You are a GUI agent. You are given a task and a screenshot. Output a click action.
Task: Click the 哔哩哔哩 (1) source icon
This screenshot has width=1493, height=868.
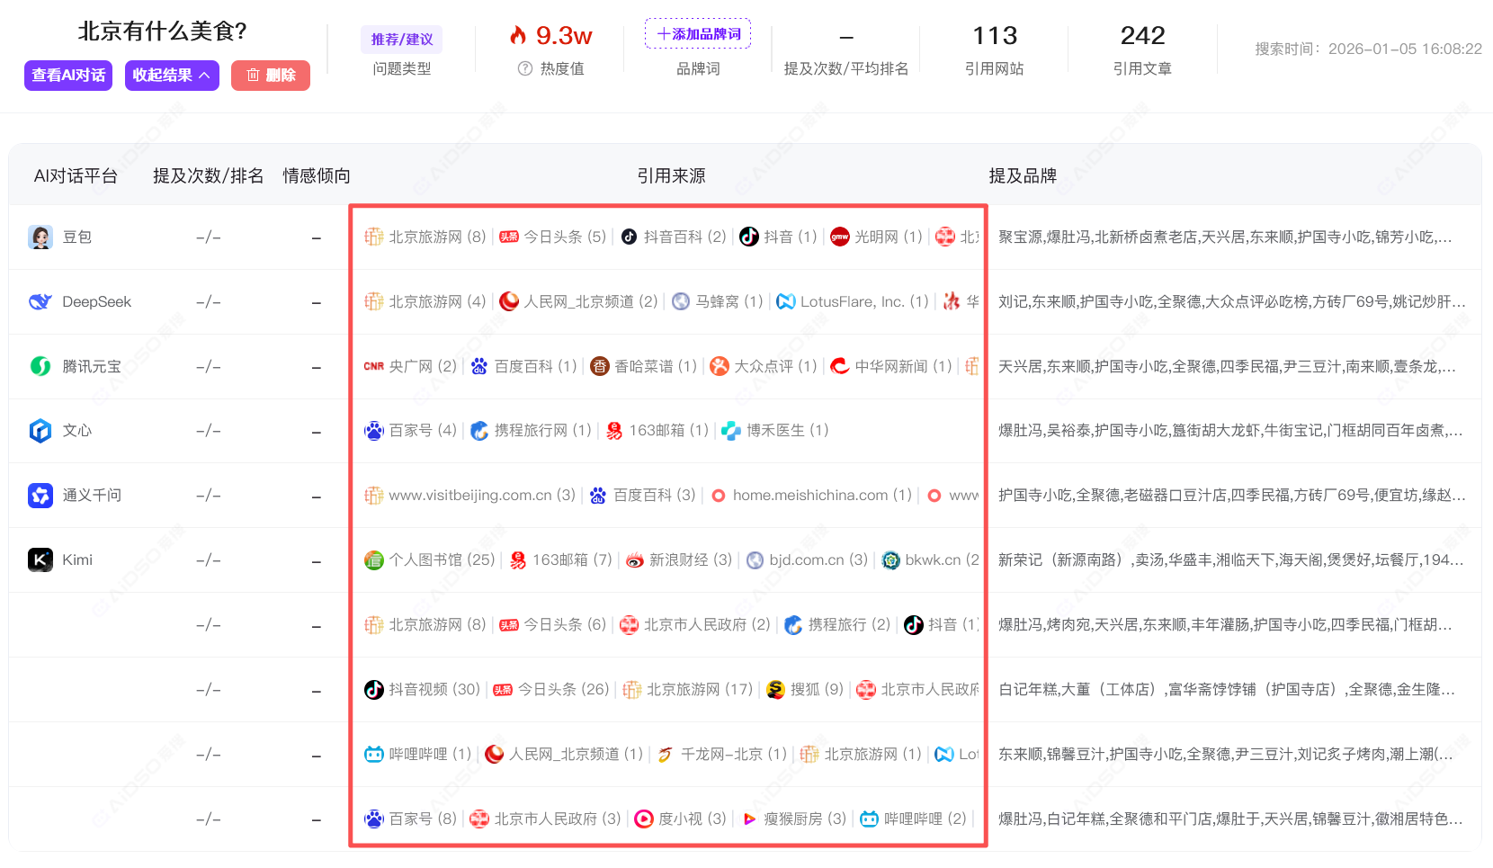click(374, 755)
